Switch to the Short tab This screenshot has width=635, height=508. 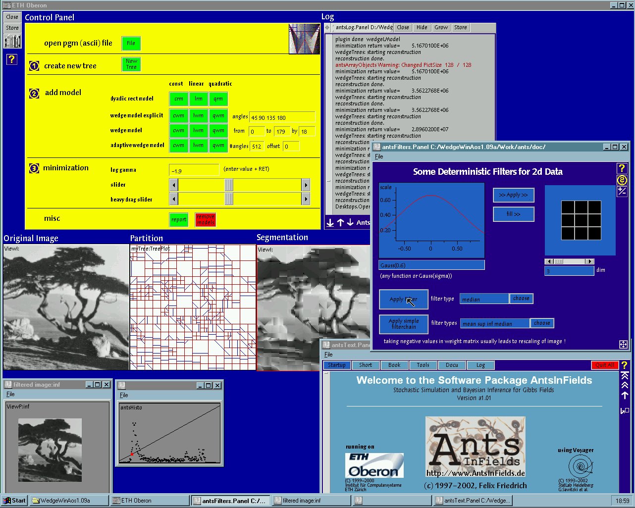(x=366, y=365)
